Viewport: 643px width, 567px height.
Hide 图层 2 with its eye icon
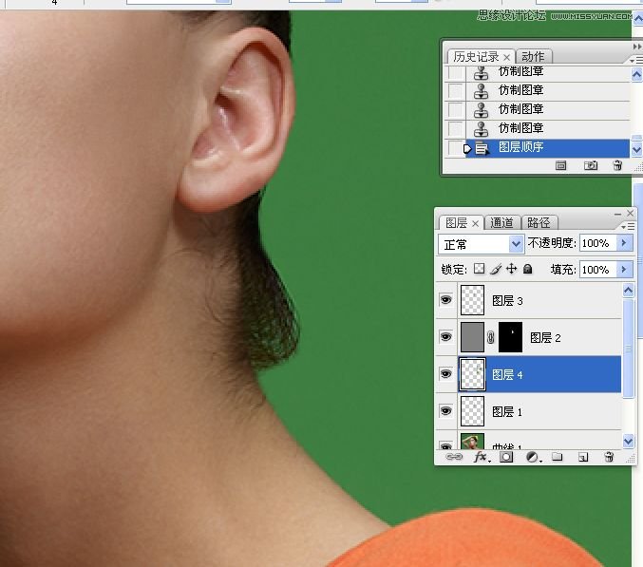[x=445, y=336]
